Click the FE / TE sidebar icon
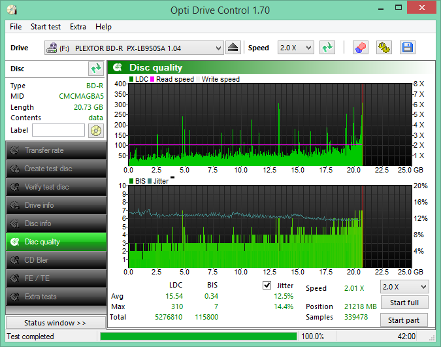This screenshot has height=347, width=441. click(x=14, y=278)
